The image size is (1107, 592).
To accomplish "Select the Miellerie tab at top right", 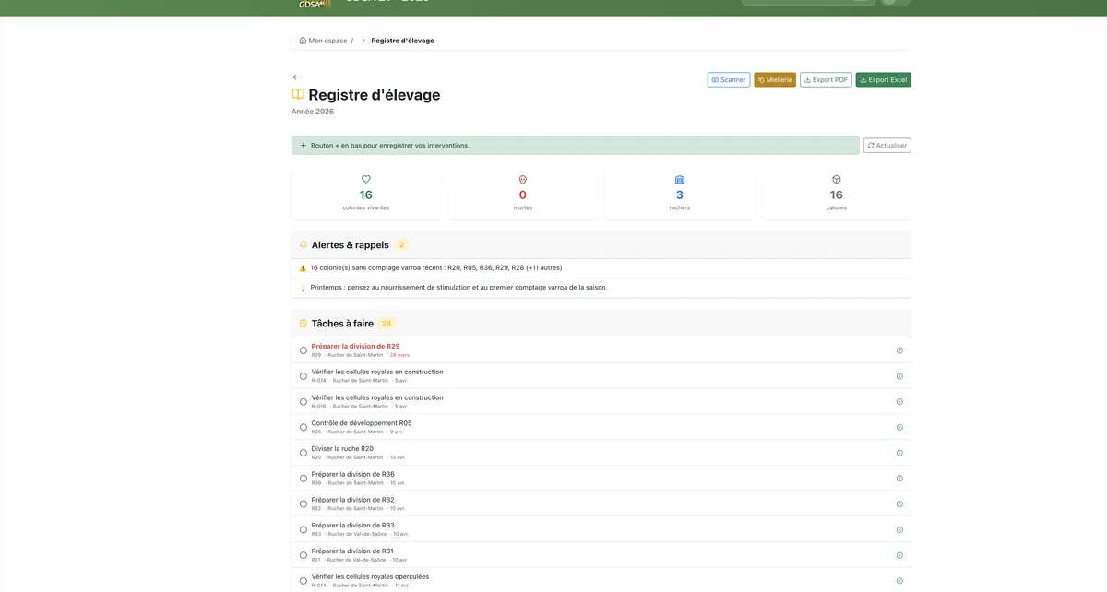I will [x=775, y=79].
